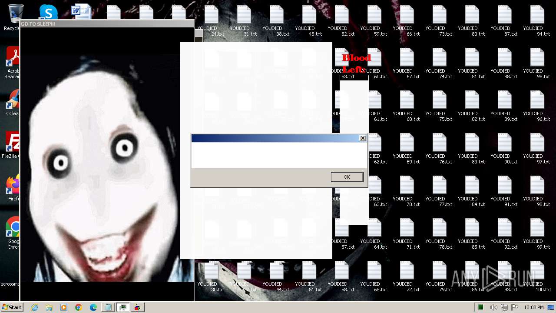The height and width of the screenshot is (313, 556).
Task: Click the red Blood Left label
Action: [356, 63]
